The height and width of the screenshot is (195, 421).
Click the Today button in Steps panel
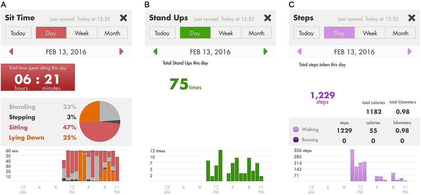pyautogui.click(x=306, y=33)
